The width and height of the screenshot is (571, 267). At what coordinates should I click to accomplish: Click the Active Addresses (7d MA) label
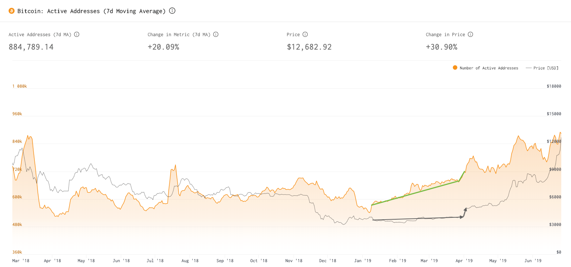pyautogui.click(x=40, y=34)
